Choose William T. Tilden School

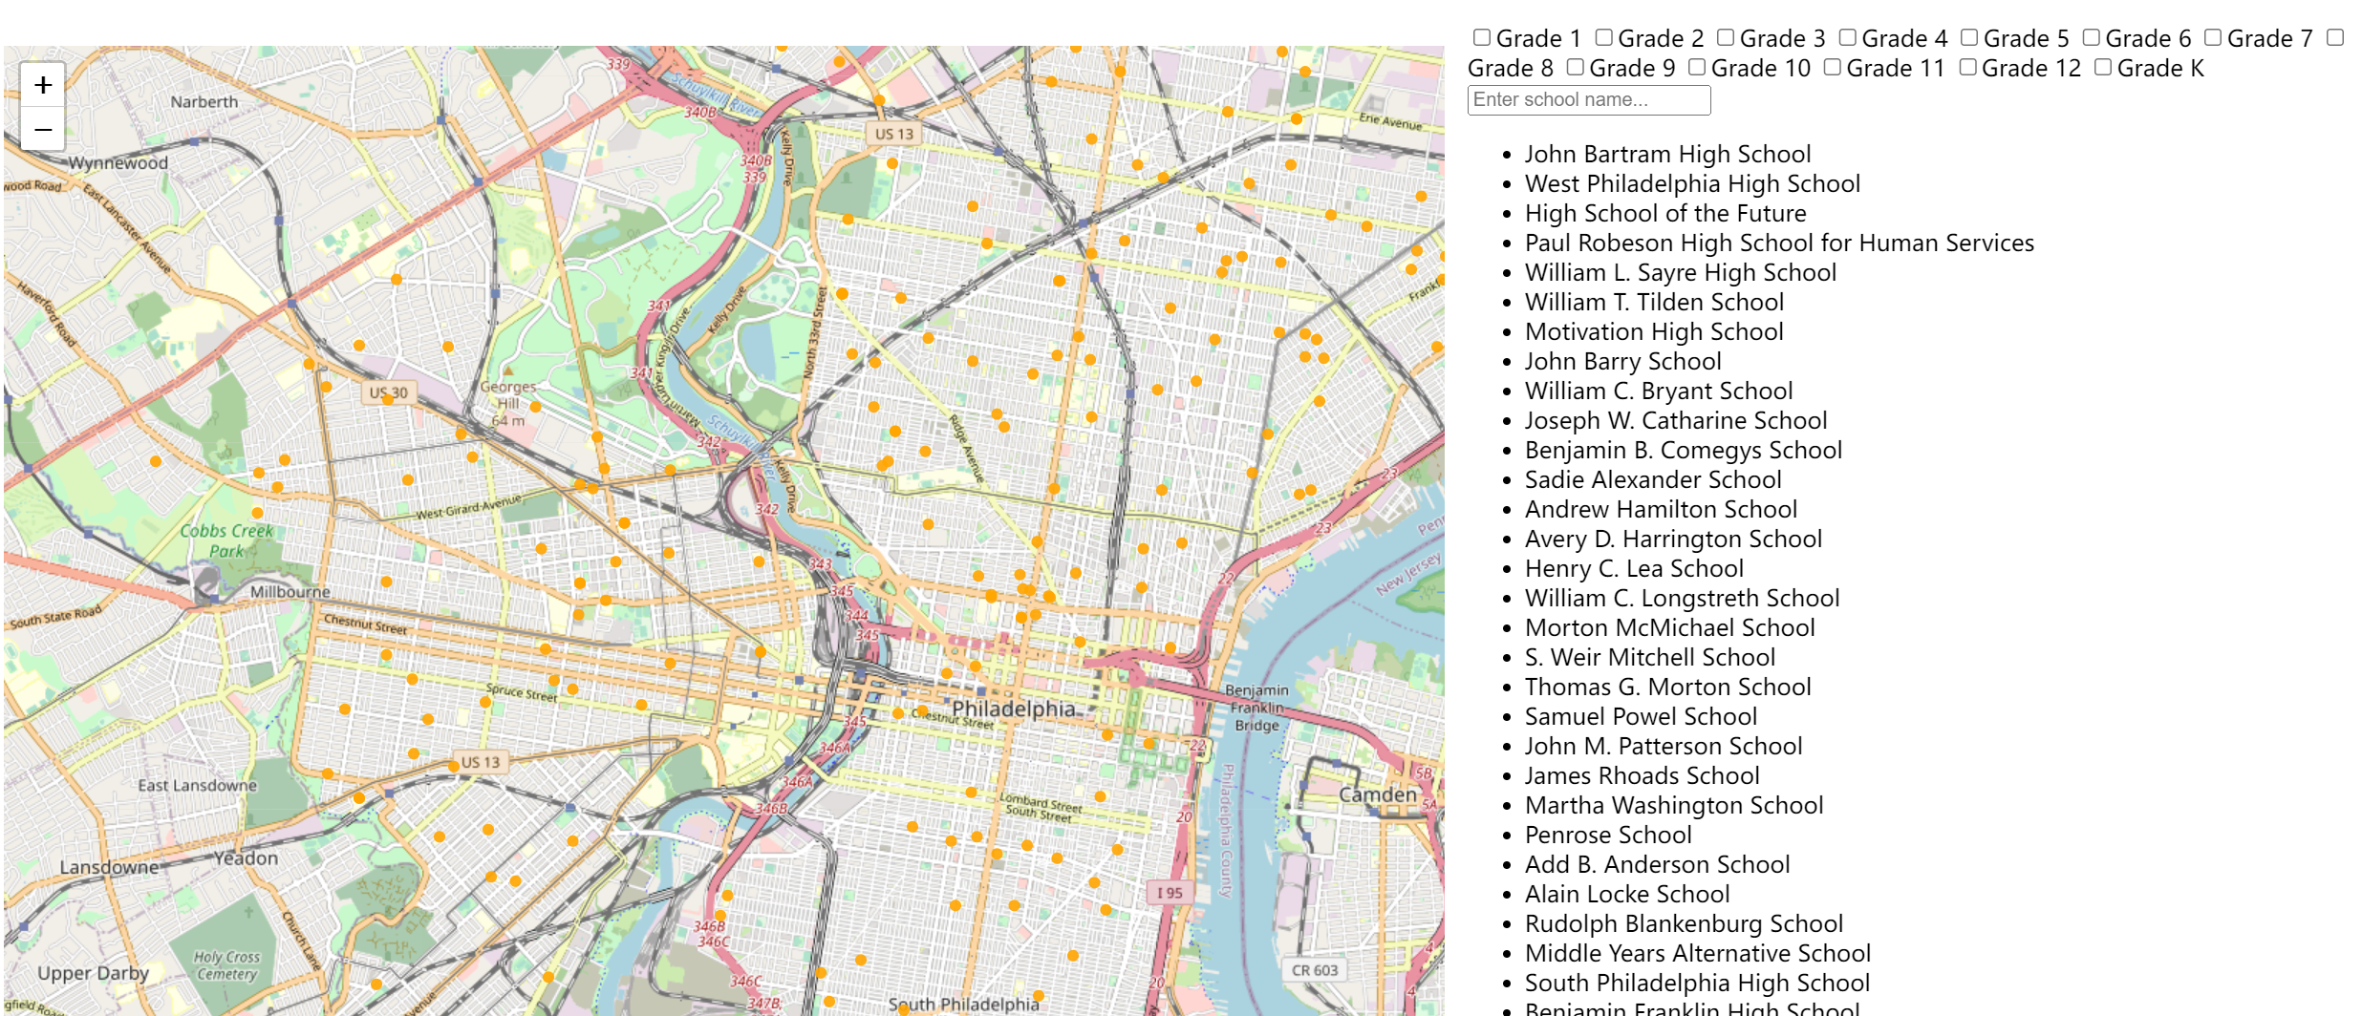click(x=1654, y=302)
